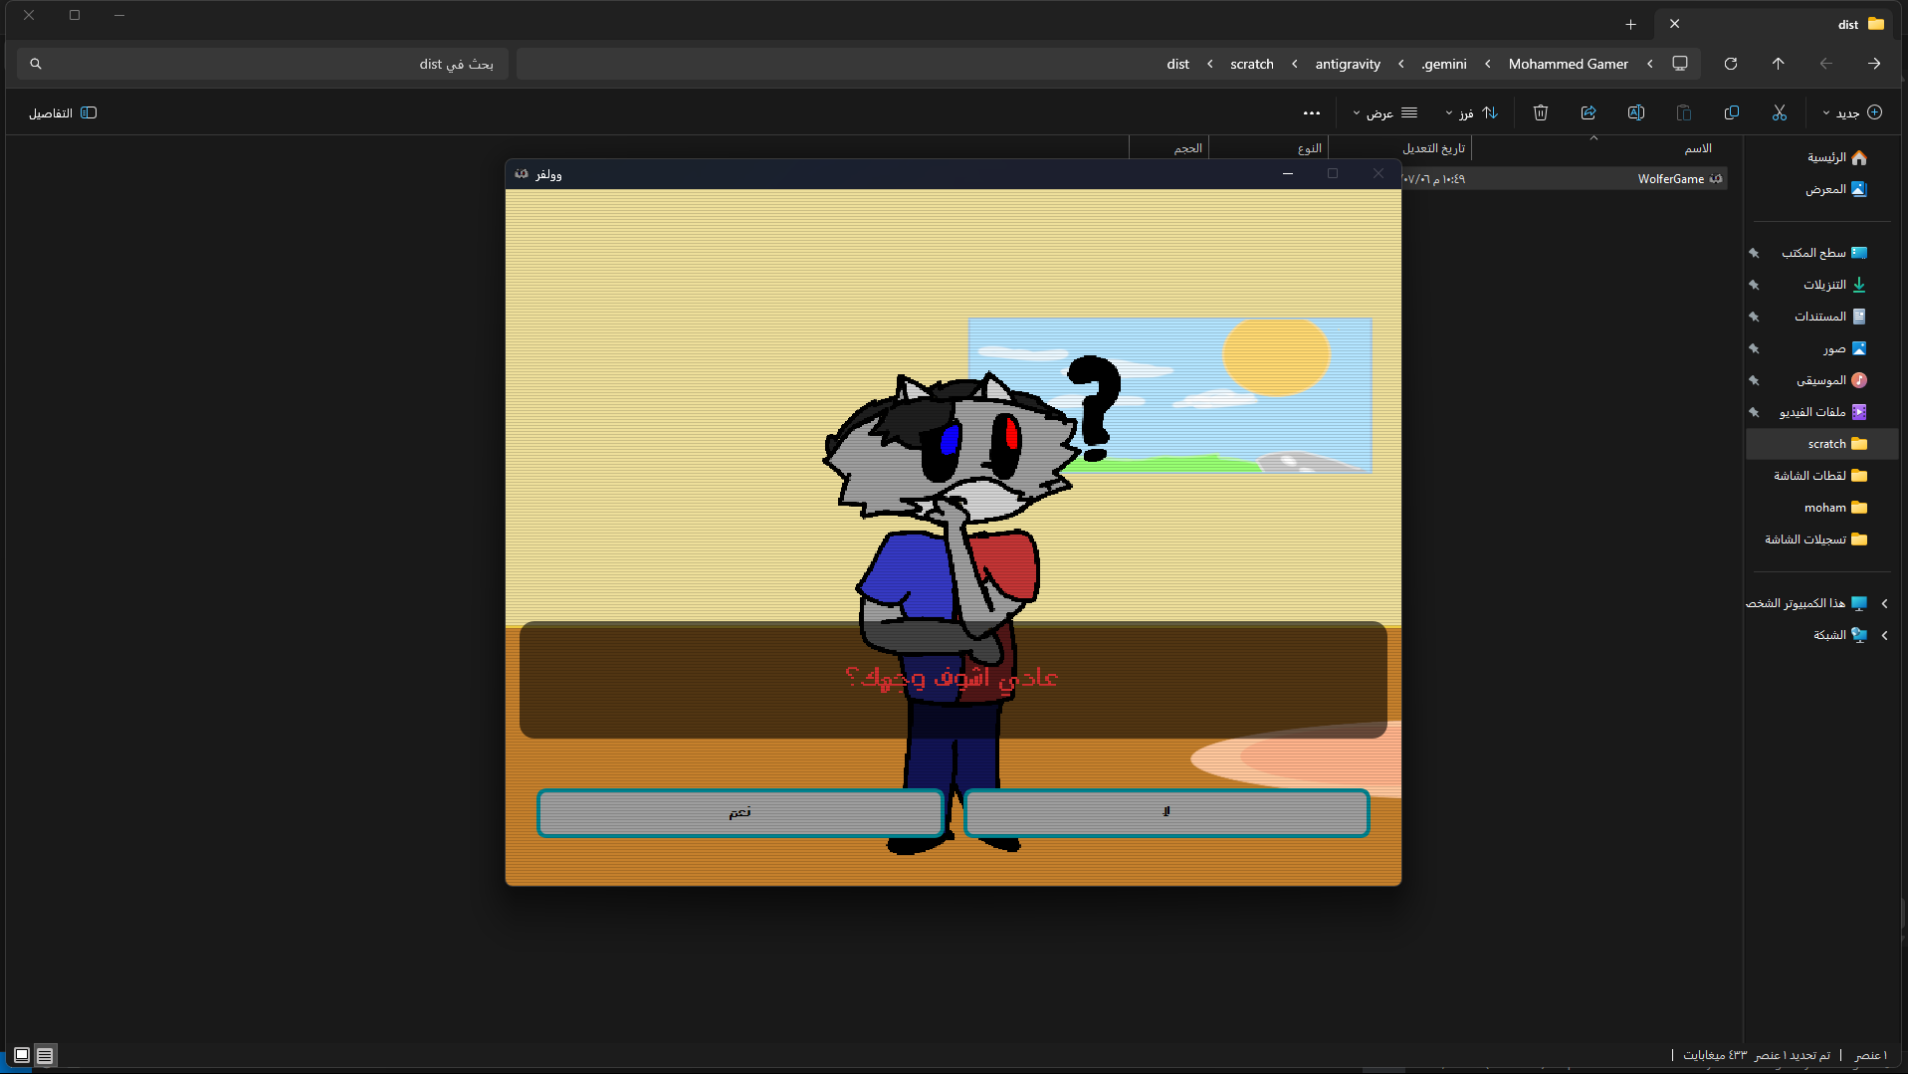Image resolution: width=1908 pixels, height=1074 pixels.
Task: Open the three-dots more options menu
Action: coord(1312,112)
